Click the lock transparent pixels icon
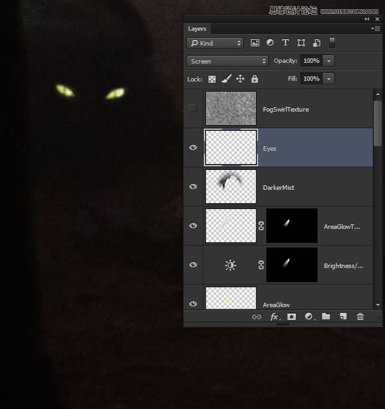This screenshot has width=385, height=409. [x=212, y=79]
